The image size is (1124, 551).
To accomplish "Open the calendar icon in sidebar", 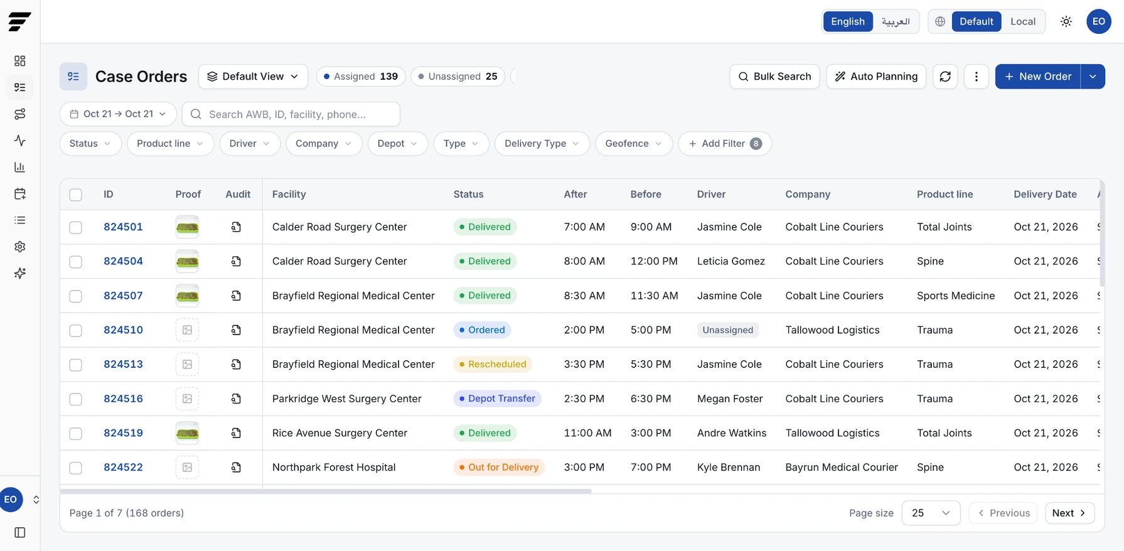I will click(20, 194).
